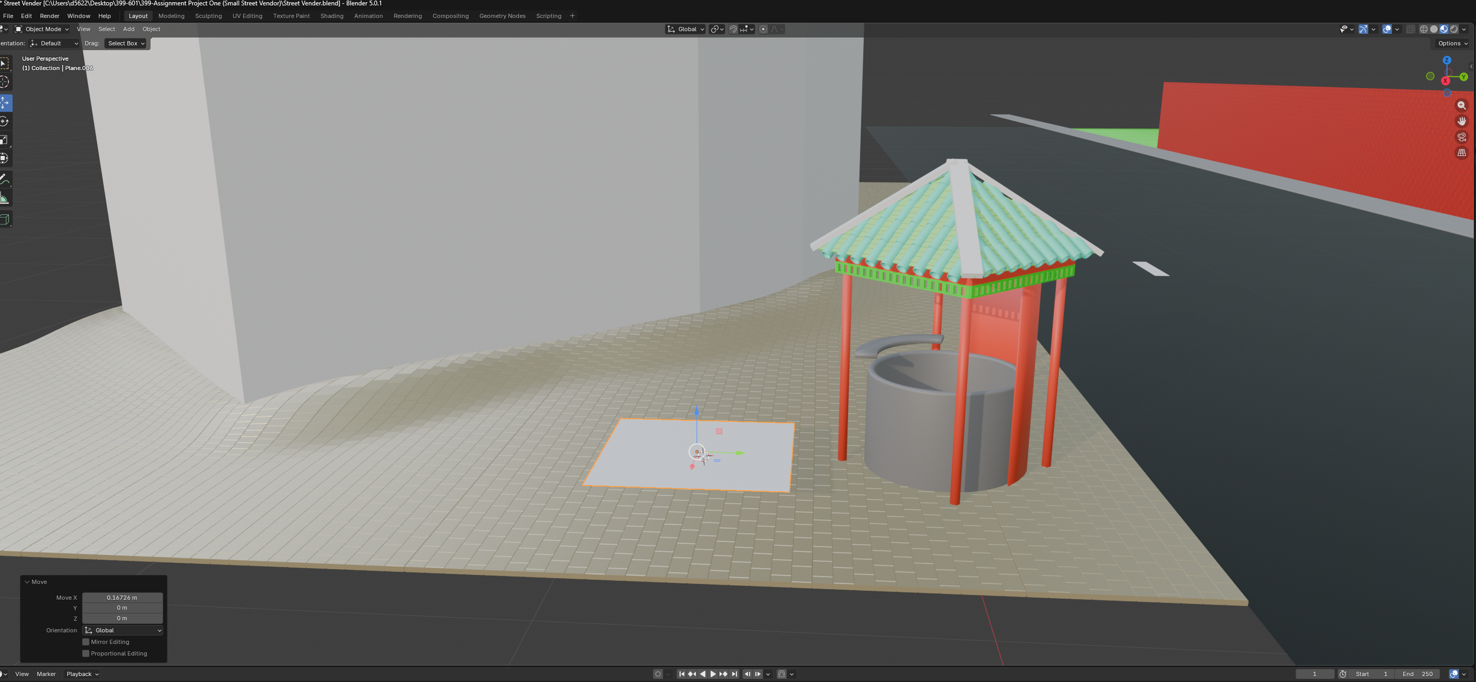Viewport: 1476px width, 682px height.
Task: Click the pan view hand icon
Action: (1461, 121)
